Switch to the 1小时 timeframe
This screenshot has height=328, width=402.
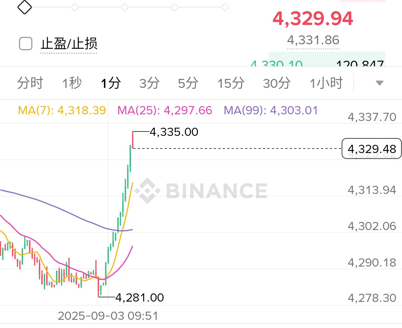[326, 83]
